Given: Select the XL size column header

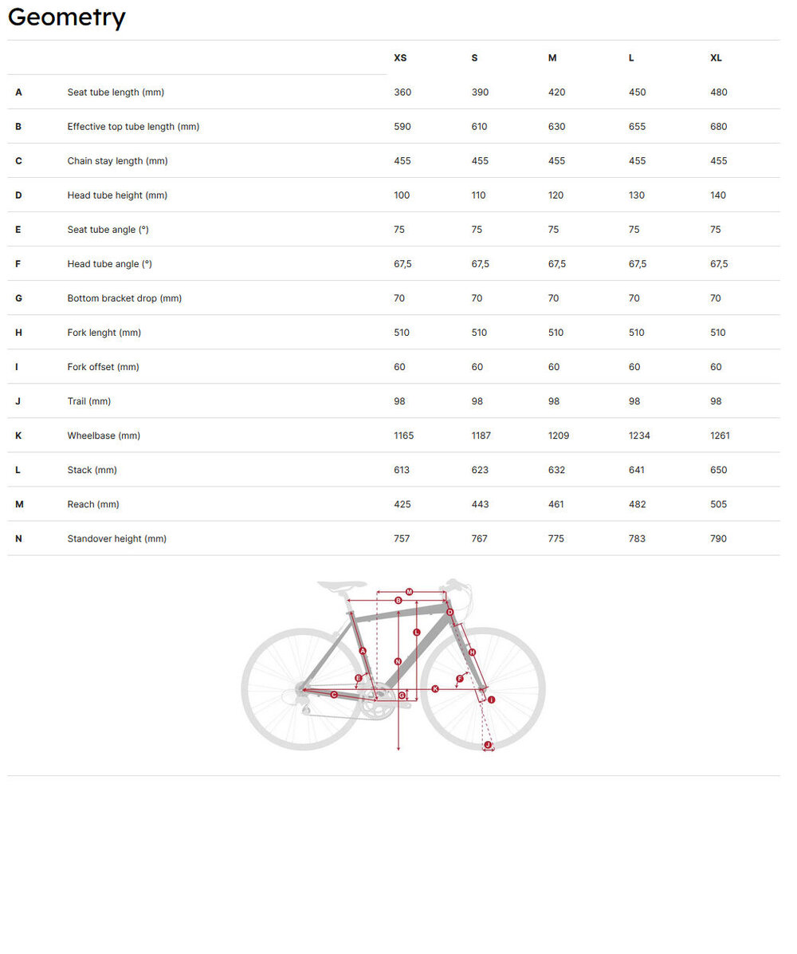Looking at the screenshot, I should 716,58.
